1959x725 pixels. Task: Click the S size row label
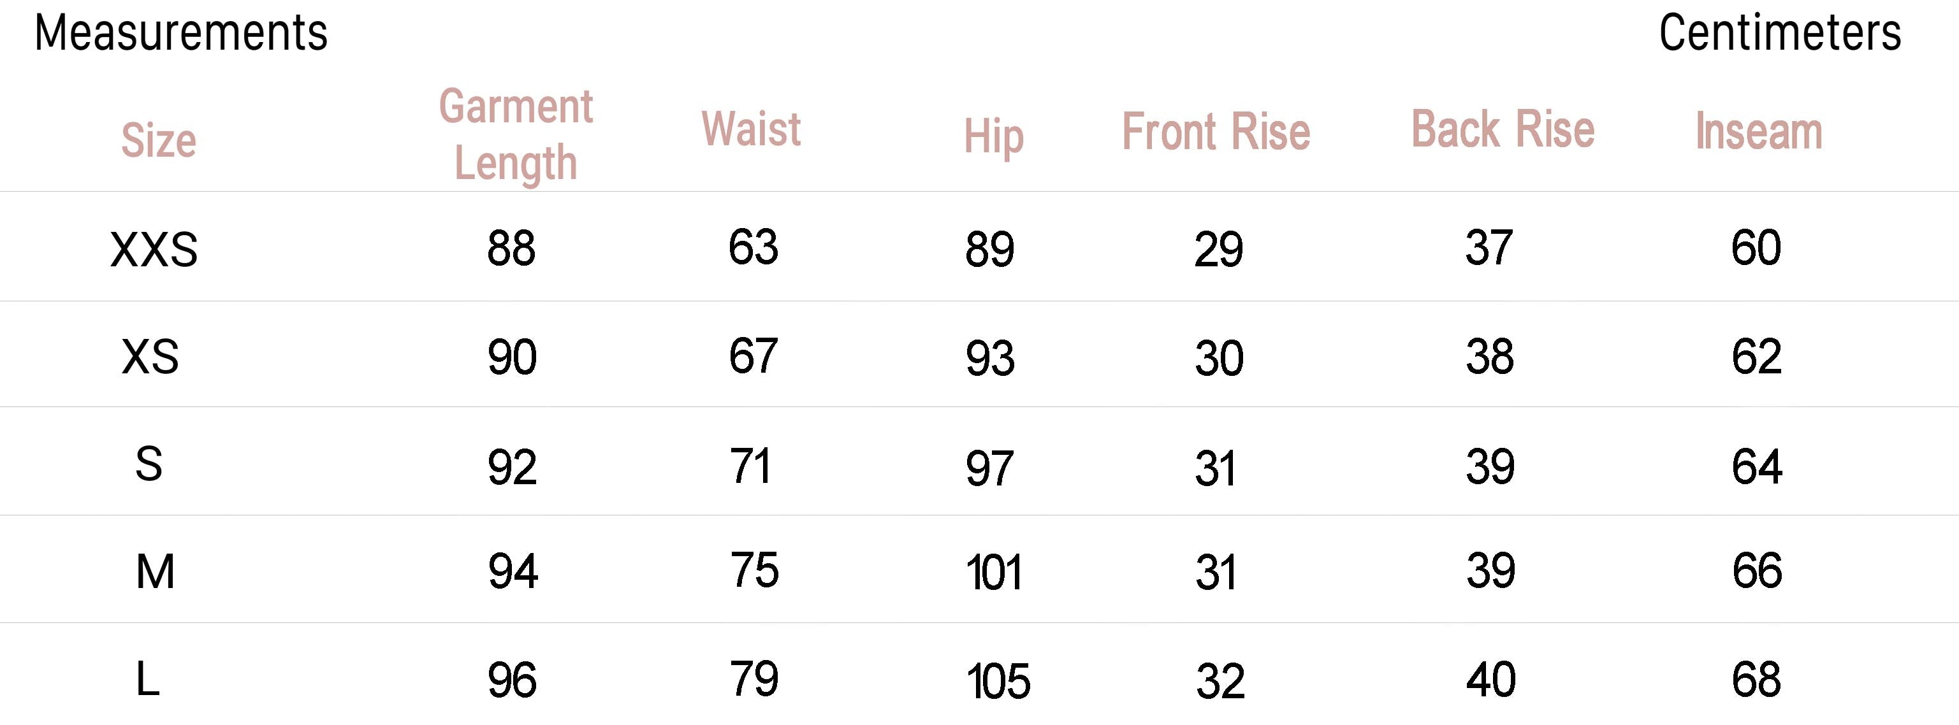click(149, 464)
